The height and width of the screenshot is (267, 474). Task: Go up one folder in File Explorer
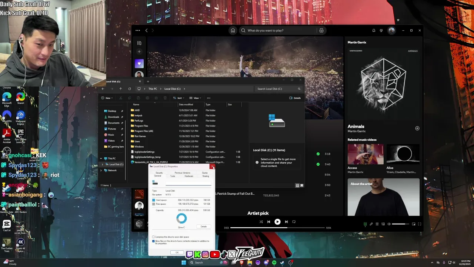(x=120, y=89)
